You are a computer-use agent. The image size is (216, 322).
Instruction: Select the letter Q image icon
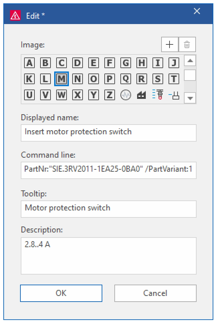[x=126, y=79]
